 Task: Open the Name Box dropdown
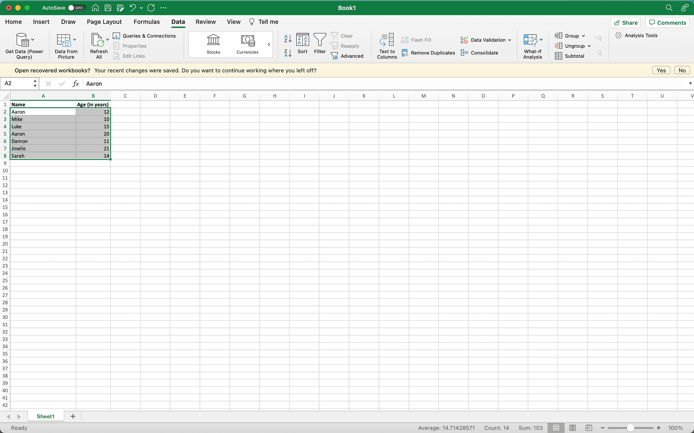(34, 83)
